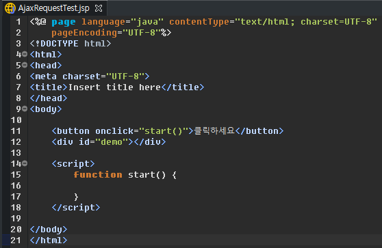Screen dimensions: 382x248
Task: Click the opening '<title>' tag
Action: (x=49, y=87)
